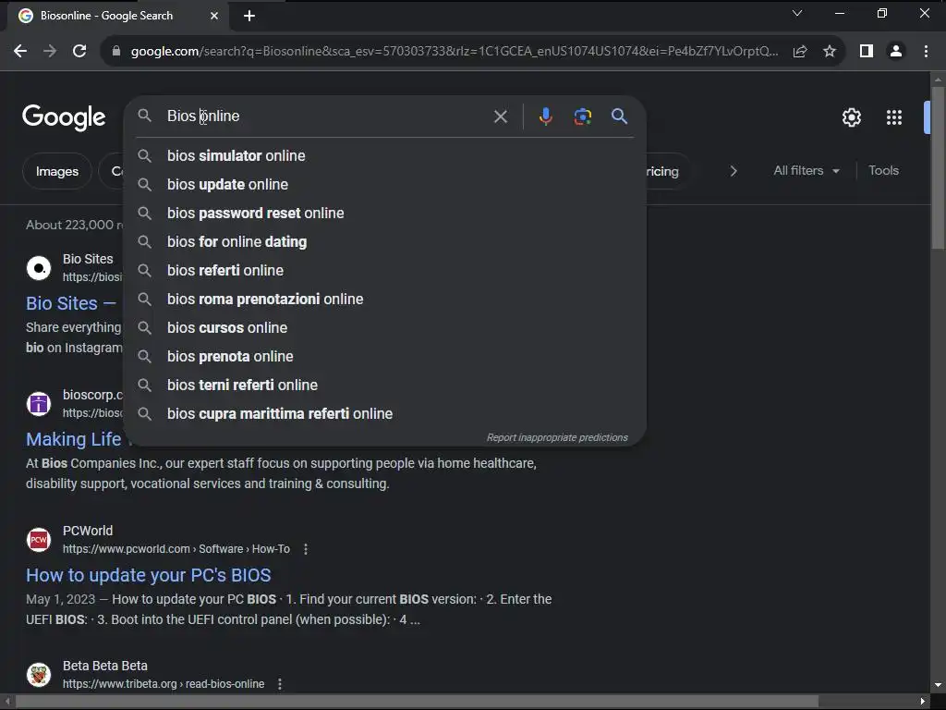Open the Chrome profile menu

pos(896,52)
